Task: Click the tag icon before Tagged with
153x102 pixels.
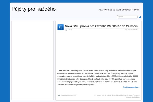Action: pos(95,95)
